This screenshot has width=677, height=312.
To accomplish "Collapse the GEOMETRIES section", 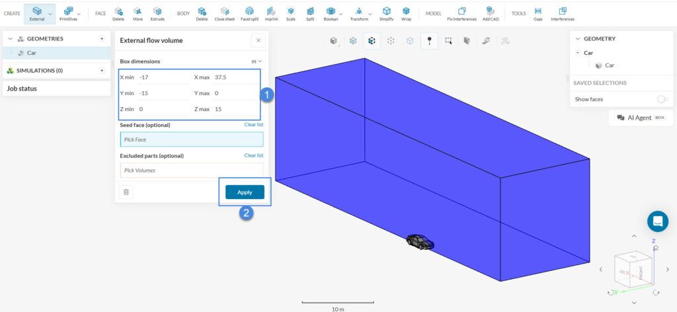I will pyautogui.click(x=10, y=39).
